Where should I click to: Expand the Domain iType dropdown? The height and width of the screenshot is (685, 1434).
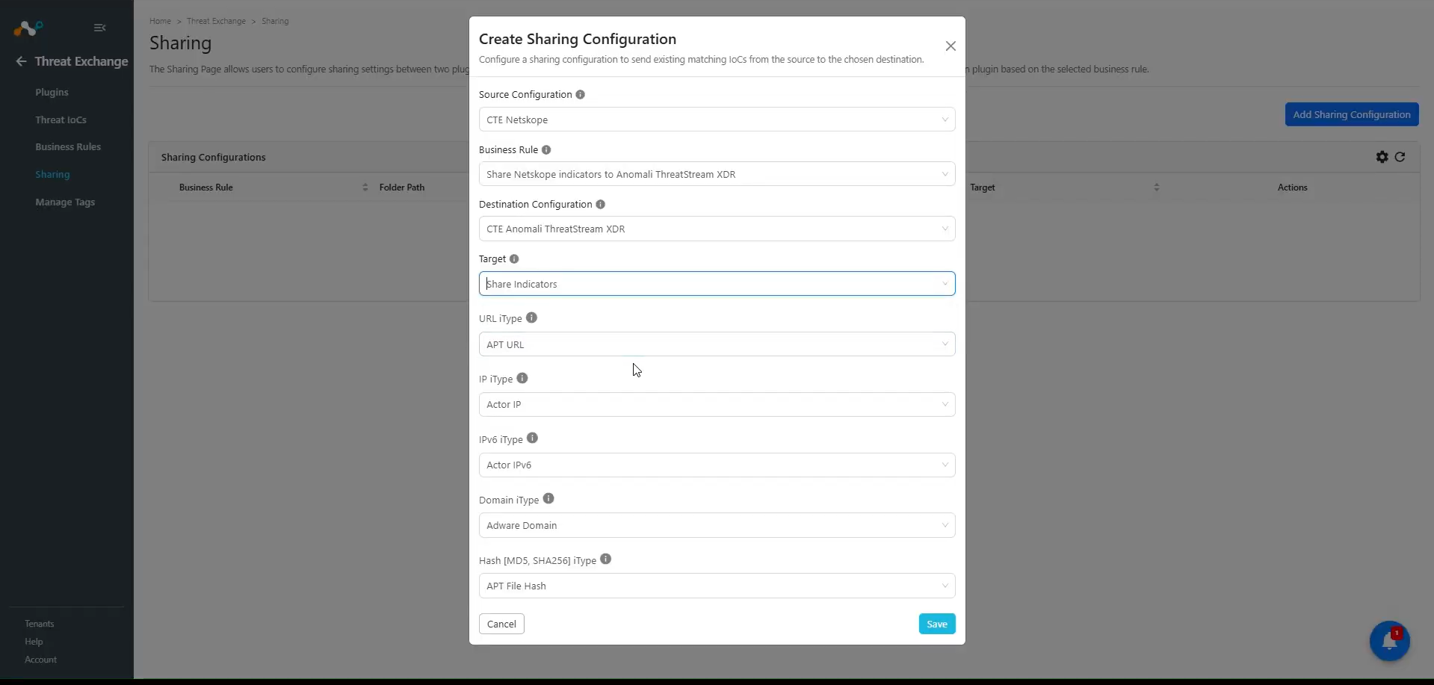coord(717,525)
